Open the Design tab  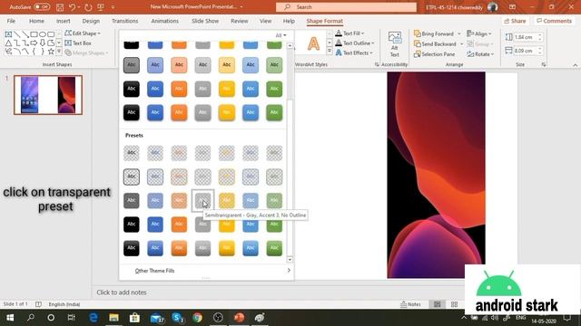pyautogui.click(x=91, y=21)
